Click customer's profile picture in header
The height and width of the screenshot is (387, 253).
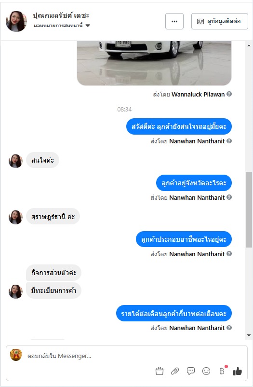[16, 21]
